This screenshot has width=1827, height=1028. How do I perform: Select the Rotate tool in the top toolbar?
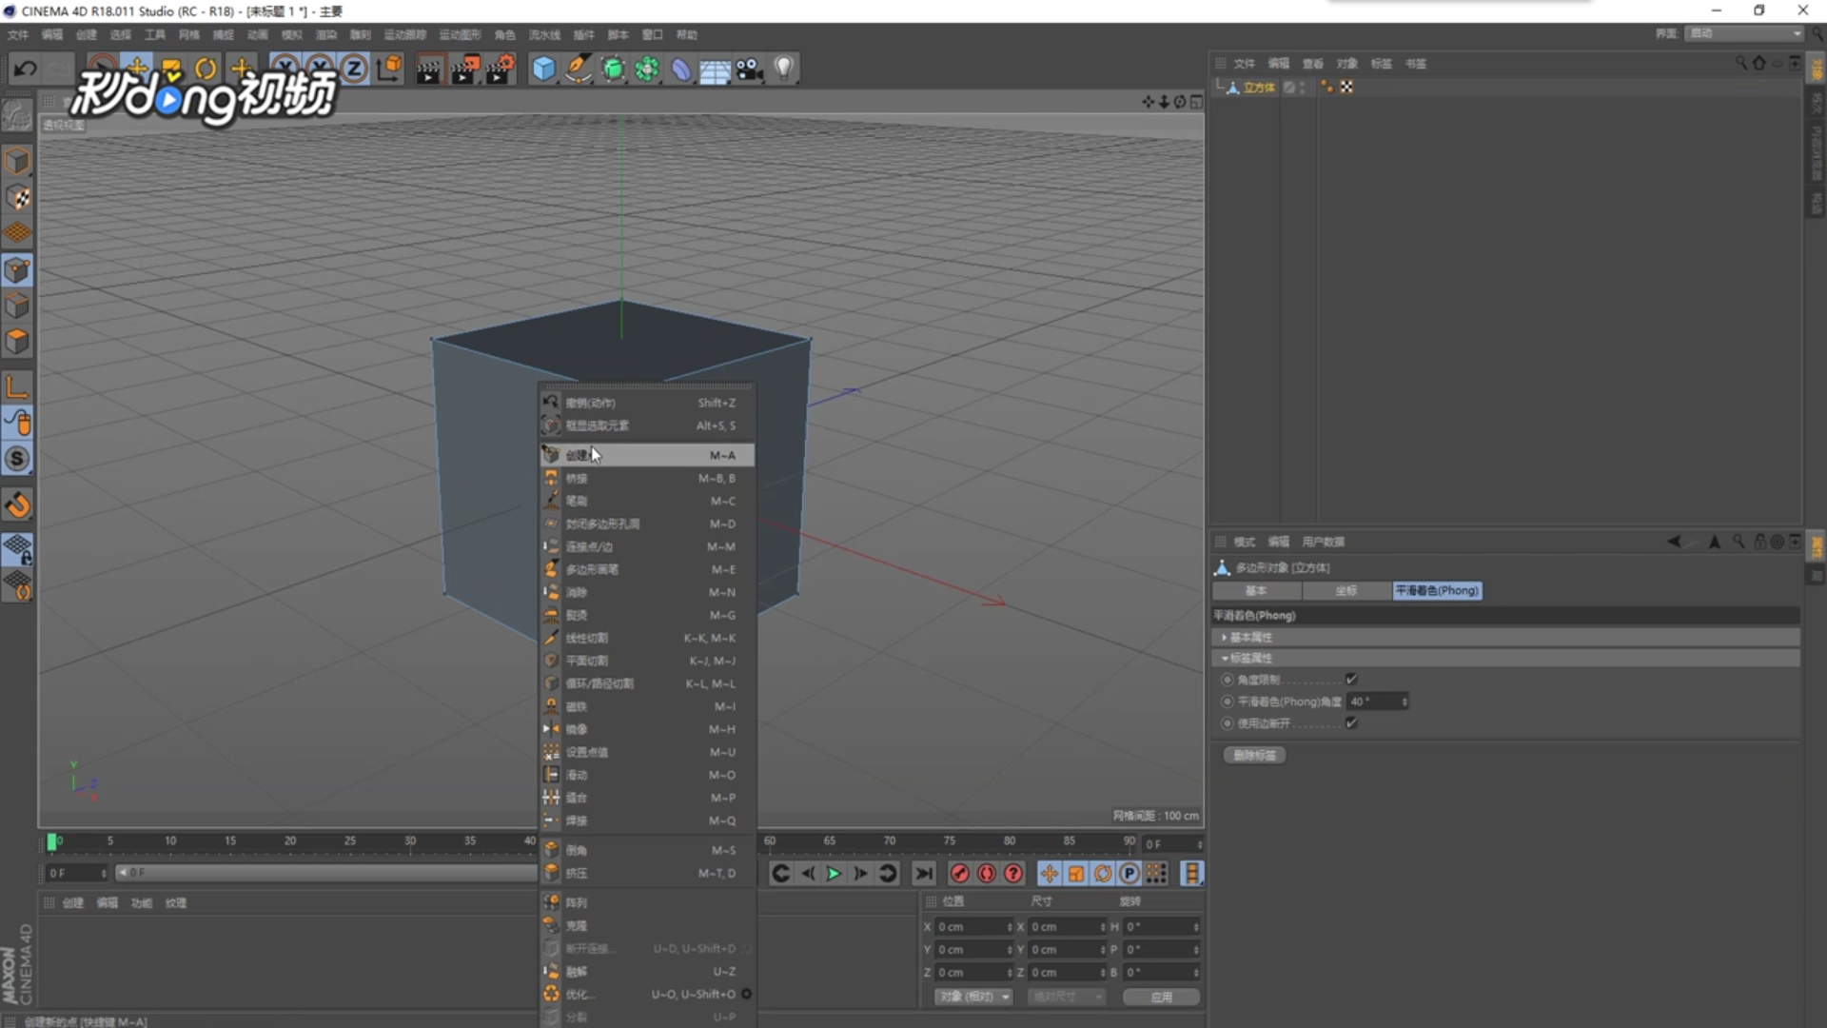(206, 69)
